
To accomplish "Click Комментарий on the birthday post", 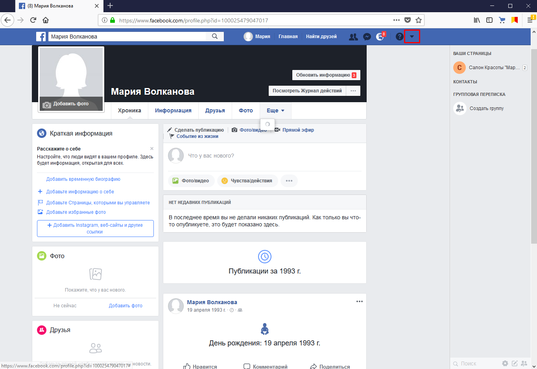I will pyautogui.click(x=266, y=366).
